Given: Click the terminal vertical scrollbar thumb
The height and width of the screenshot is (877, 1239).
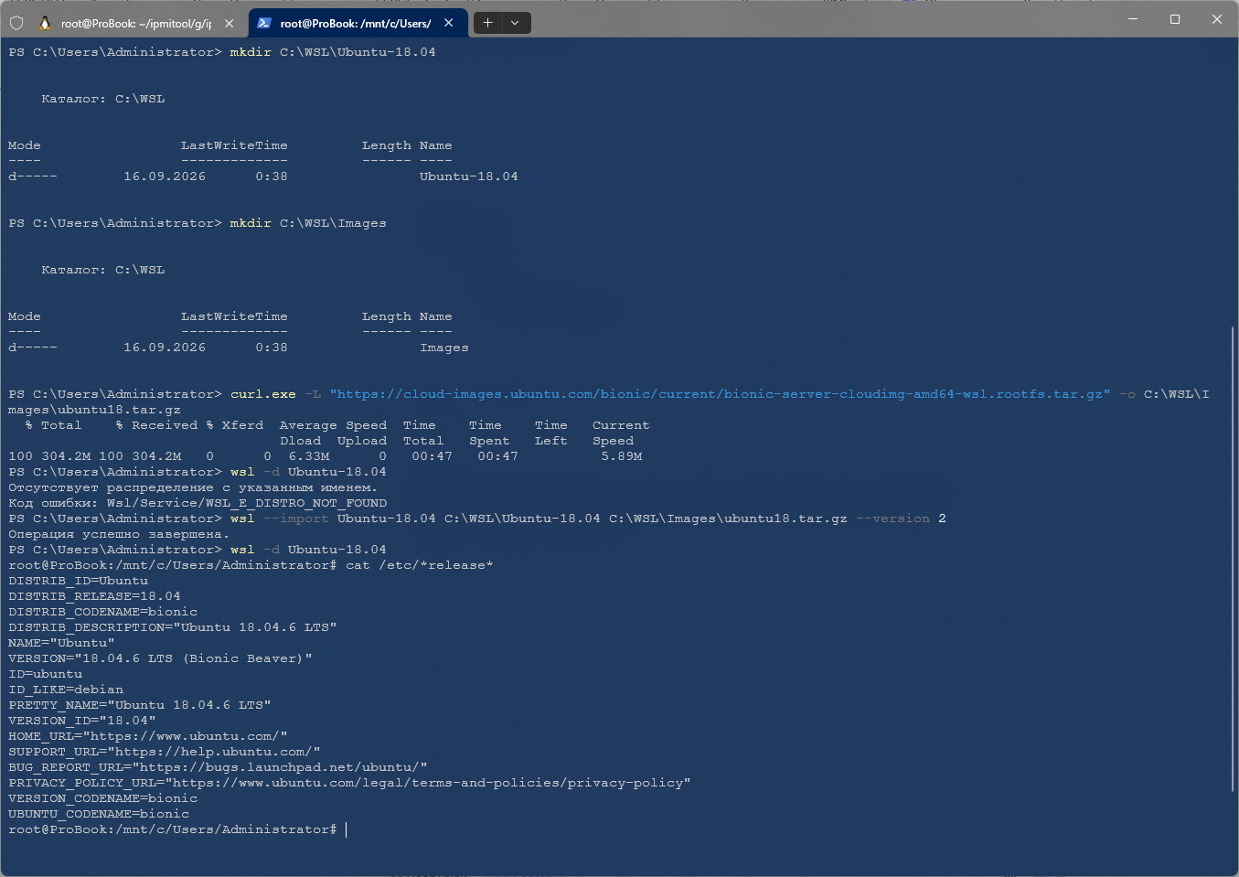Looking at the screenshot, I should point(1233,560).
